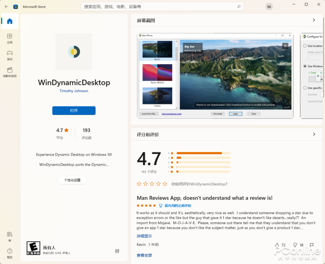Click the thumbs-up icon on Kevin's review
Viewport: 325px width, 264px height.
[277, 244]
